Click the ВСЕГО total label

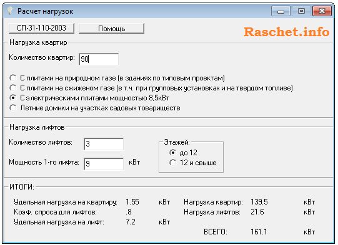(216, 232)
